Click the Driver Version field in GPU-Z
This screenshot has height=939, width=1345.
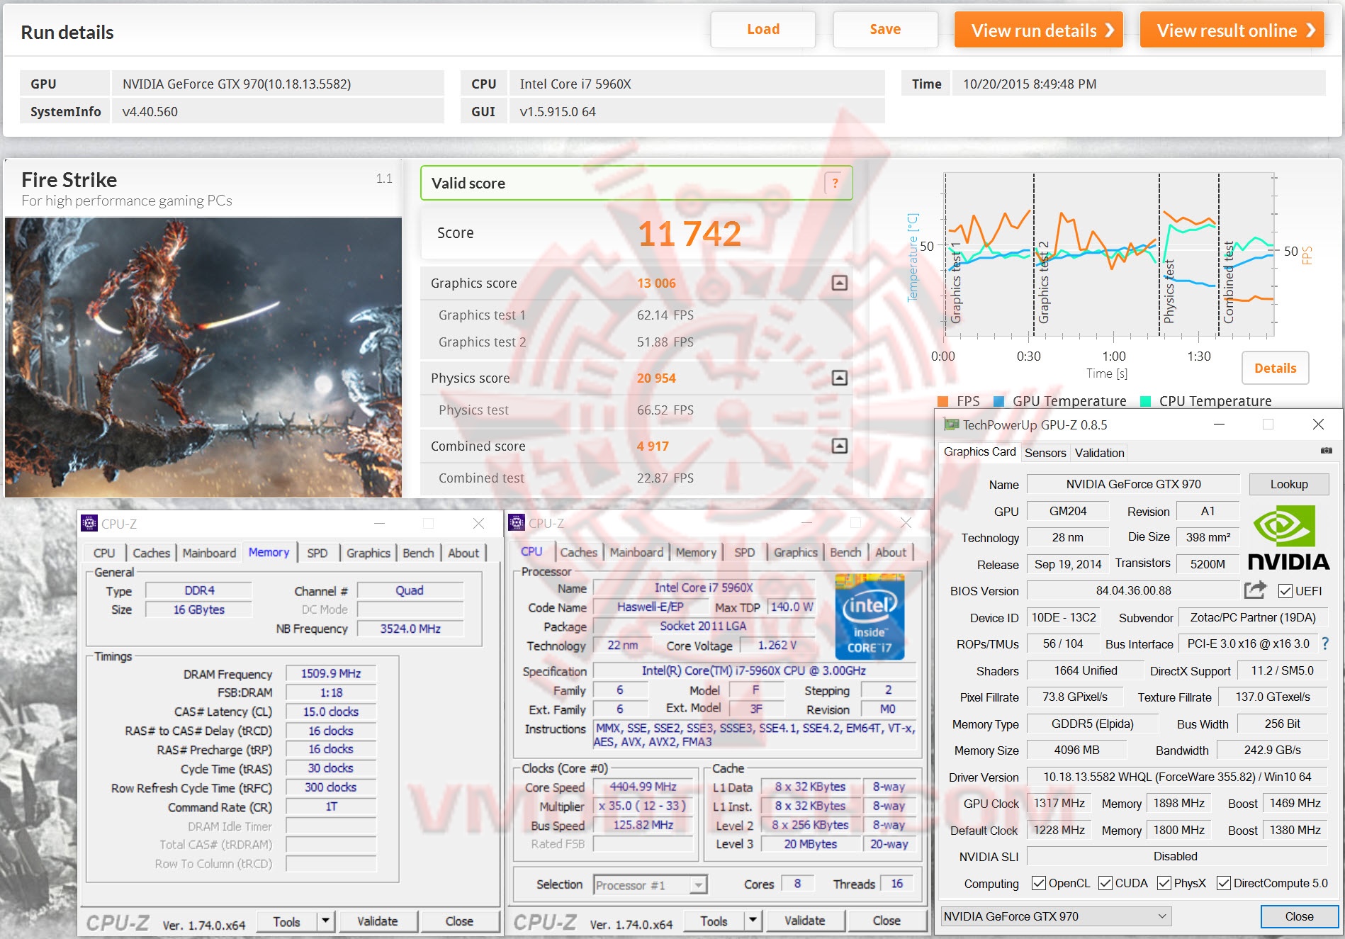tap(1177, 777)
